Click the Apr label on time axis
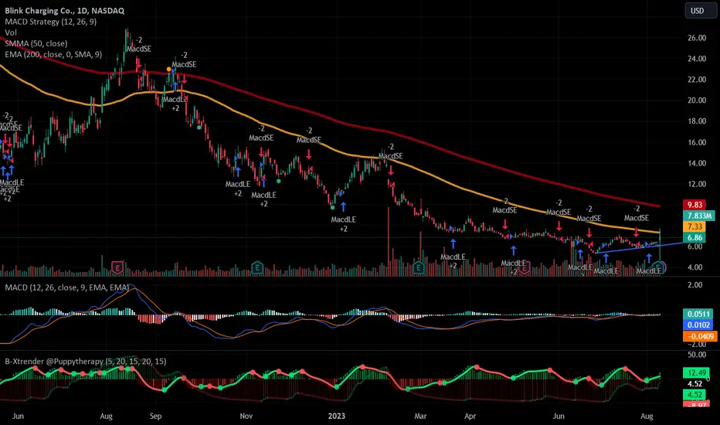 pos(470,416)
